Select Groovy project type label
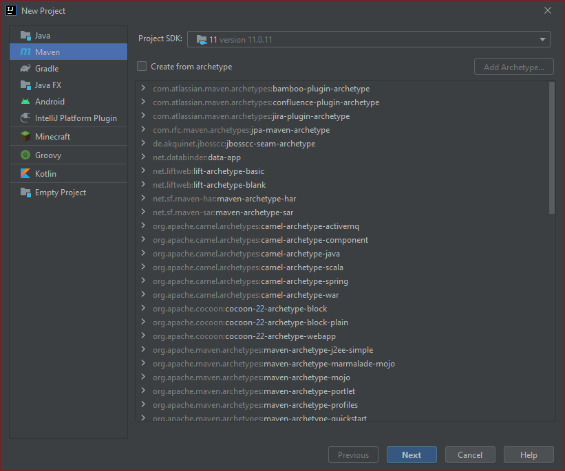 click(48, 155)
